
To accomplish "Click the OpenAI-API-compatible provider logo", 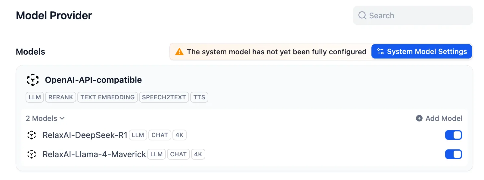I will coord(33,80).
